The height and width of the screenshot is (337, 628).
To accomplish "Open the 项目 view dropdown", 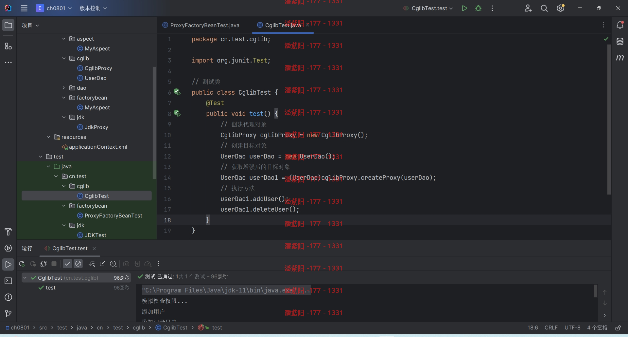I will click(x=30, y=25).
